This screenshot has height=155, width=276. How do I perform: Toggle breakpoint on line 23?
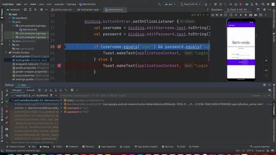[x=59, y=65]
